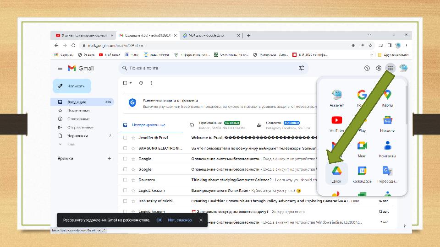The image size is (440, 247).
Task: Open Новости from the apps panel
Action: 387,123
